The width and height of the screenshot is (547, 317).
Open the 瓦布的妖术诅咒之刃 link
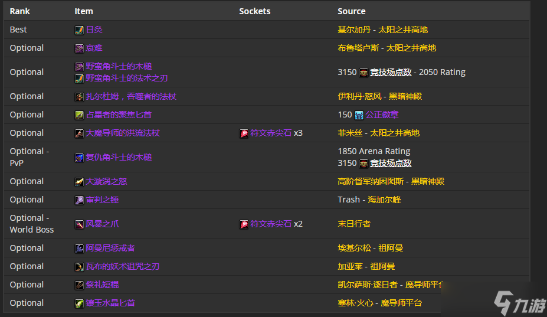coord(123,266)
